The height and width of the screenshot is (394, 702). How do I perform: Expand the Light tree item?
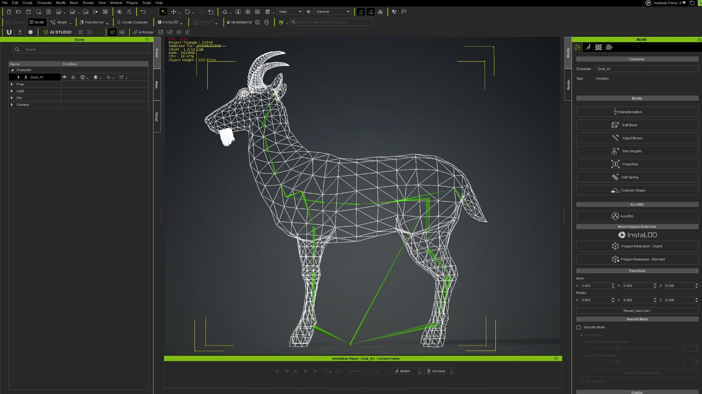pos(12,91)
